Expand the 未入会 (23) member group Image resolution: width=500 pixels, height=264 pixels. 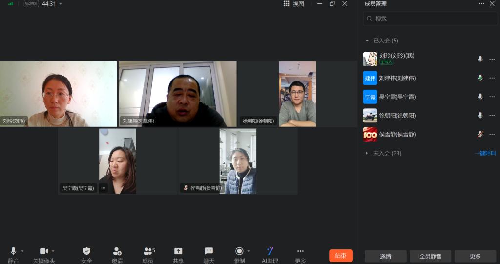click(367, 153)
